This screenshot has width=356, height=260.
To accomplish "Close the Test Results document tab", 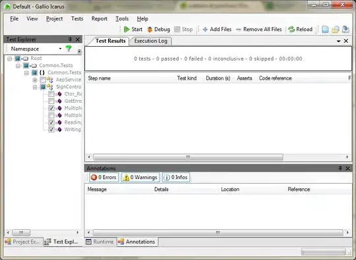I will pyautogui.click(x=346, y=41).
